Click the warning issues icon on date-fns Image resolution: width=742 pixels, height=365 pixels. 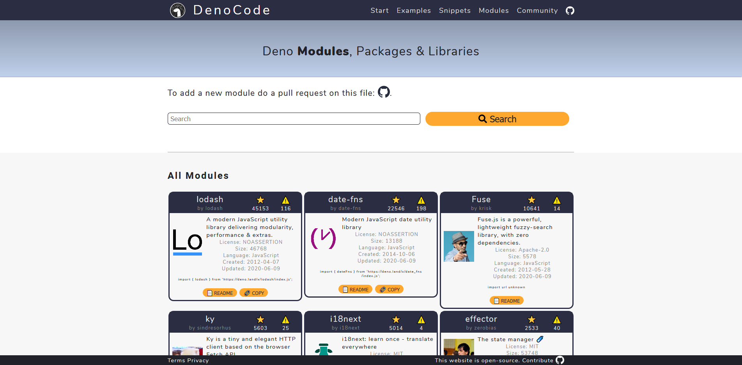(x=421, y=200)
